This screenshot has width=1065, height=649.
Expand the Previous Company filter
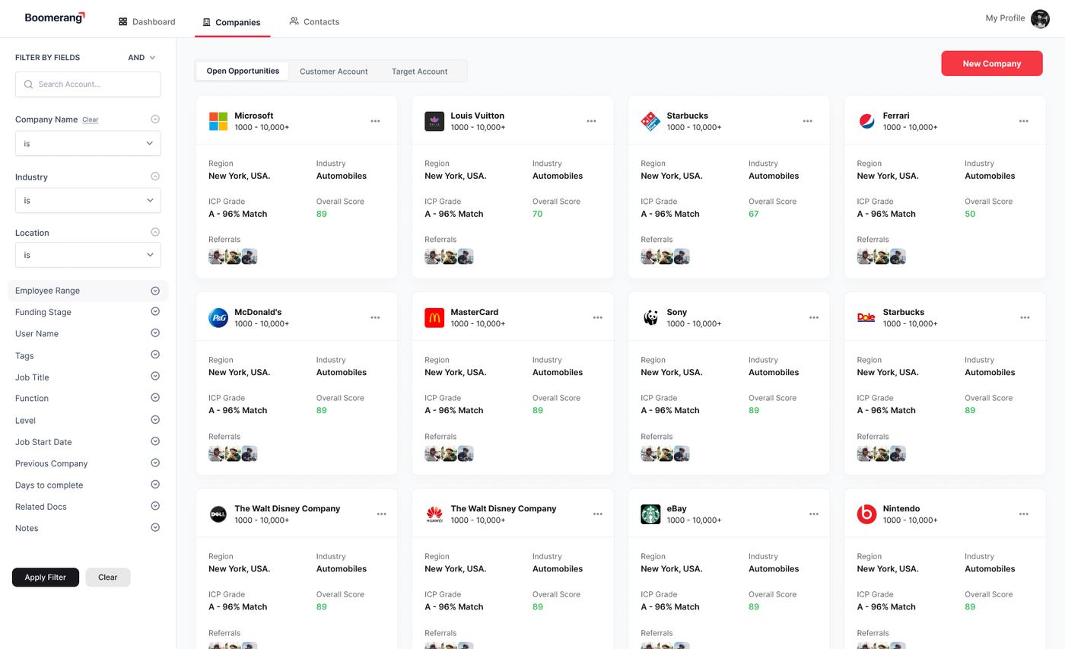coord(155,463)
